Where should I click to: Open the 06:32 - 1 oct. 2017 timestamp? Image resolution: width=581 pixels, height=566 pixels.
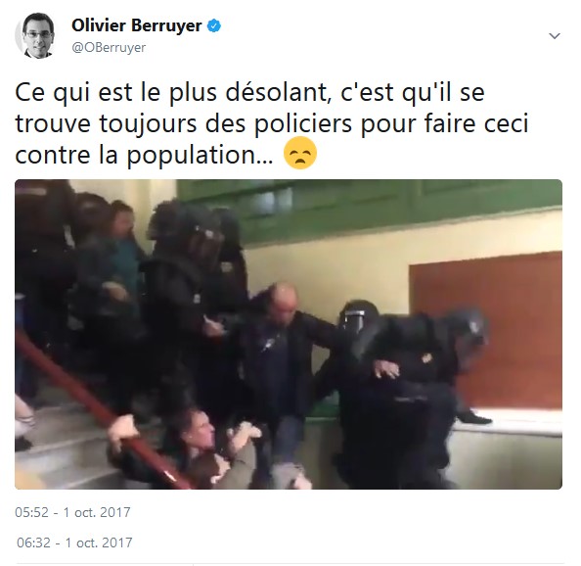click(74, 542)
